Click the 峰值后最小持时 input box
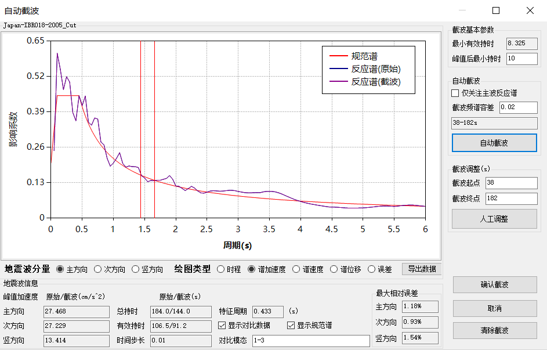The image size is (547, 350). pyautogui.click(x=521, y=58)
